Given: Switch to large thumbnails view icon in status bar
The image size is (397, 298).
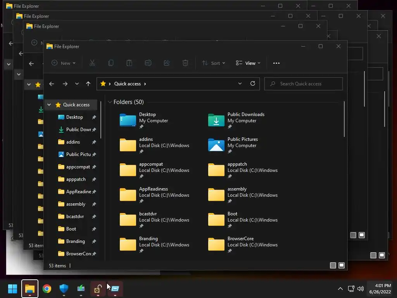Looking at the screenshot, I should [342, 265].
